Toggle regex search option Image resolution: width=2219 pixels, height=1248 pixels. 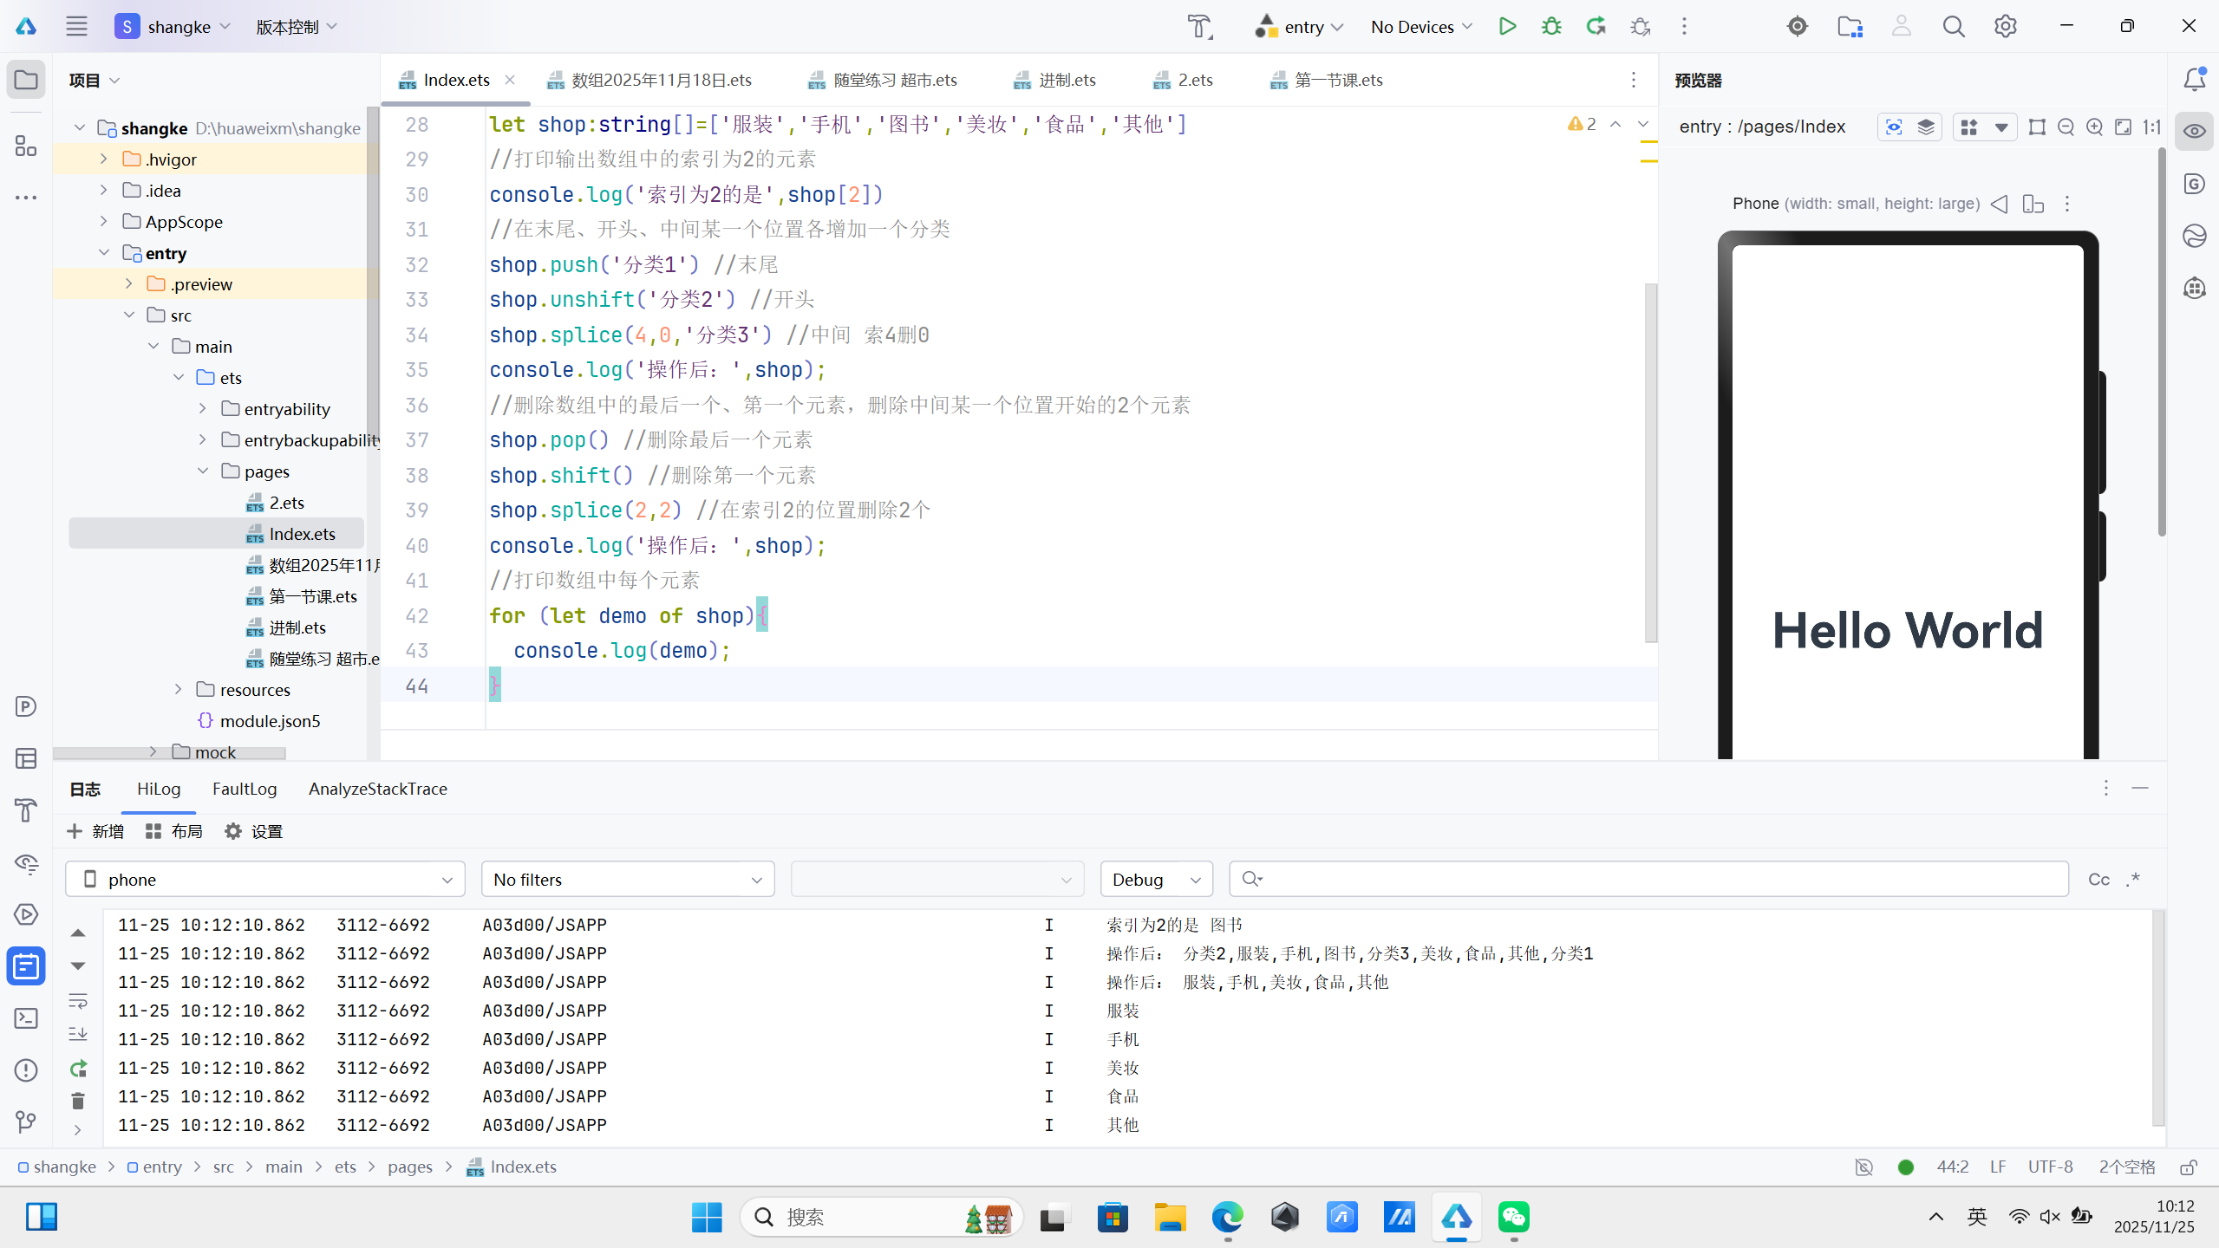point(2133,880)
